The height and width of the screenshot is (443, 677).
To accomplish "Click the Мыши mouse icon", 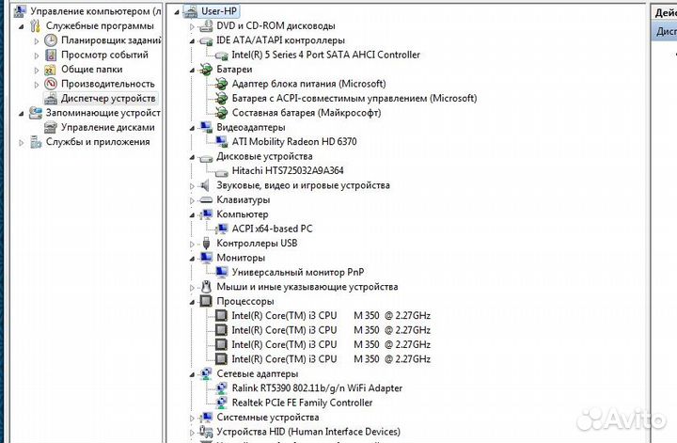I will click(206, 287).
